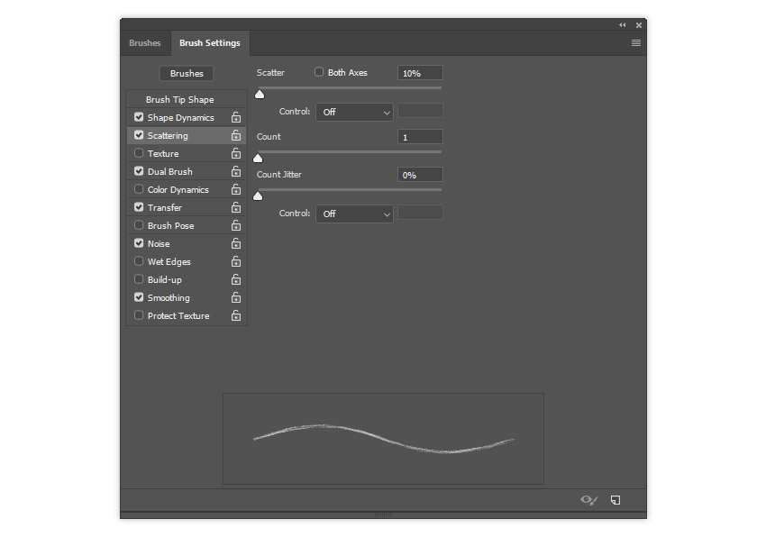Viewport: 766px width, 537px height.
Task: Click the Count slider handle
Action: click(x=258, y=158)
